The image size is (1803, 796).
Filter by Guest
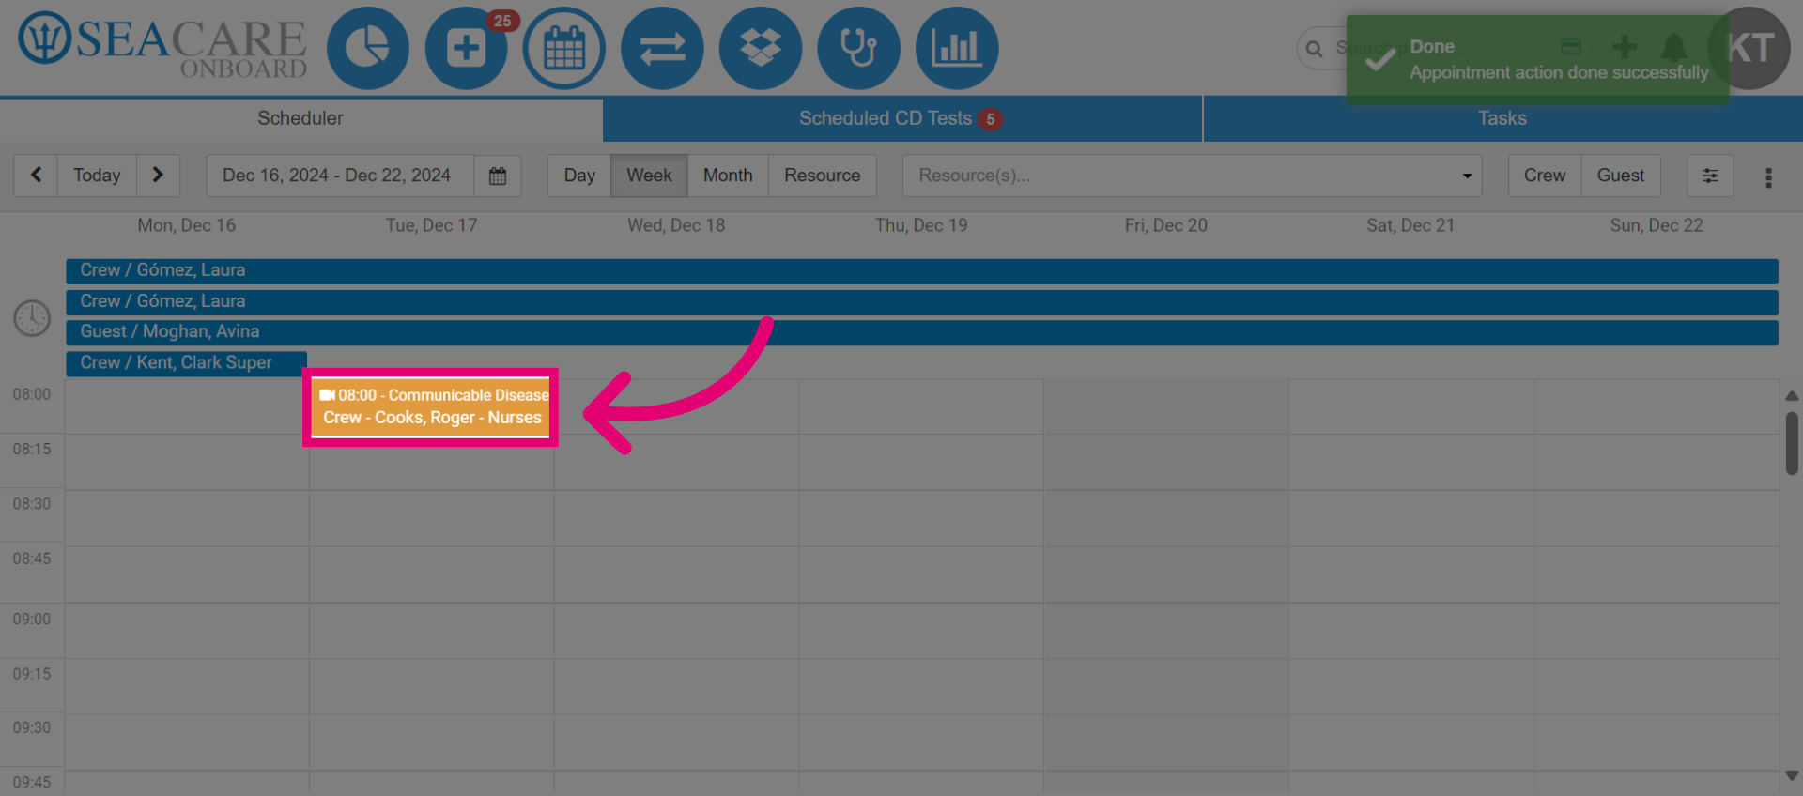[1621, 176]
